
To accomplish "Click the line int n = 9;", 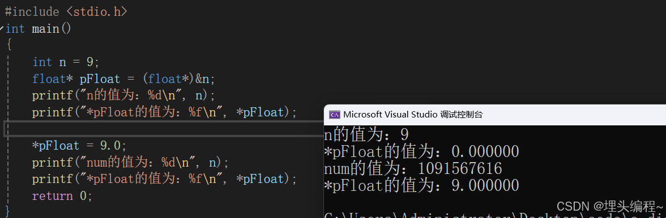I will pyautogui.click(x=66, y=62).
